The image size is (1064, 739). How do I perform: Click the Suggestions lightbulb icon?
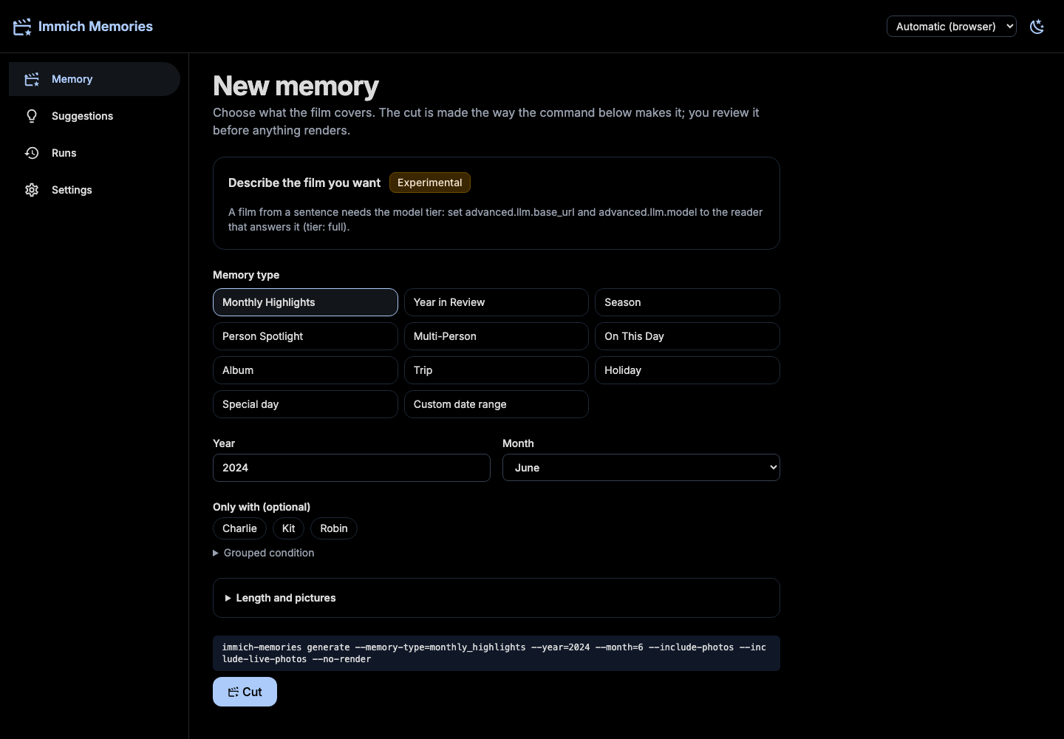click(x=32, y=116)
